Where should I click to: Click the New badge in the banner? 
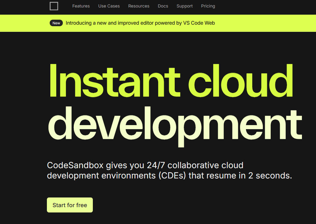pyautogui.click(x=56, y=23)
